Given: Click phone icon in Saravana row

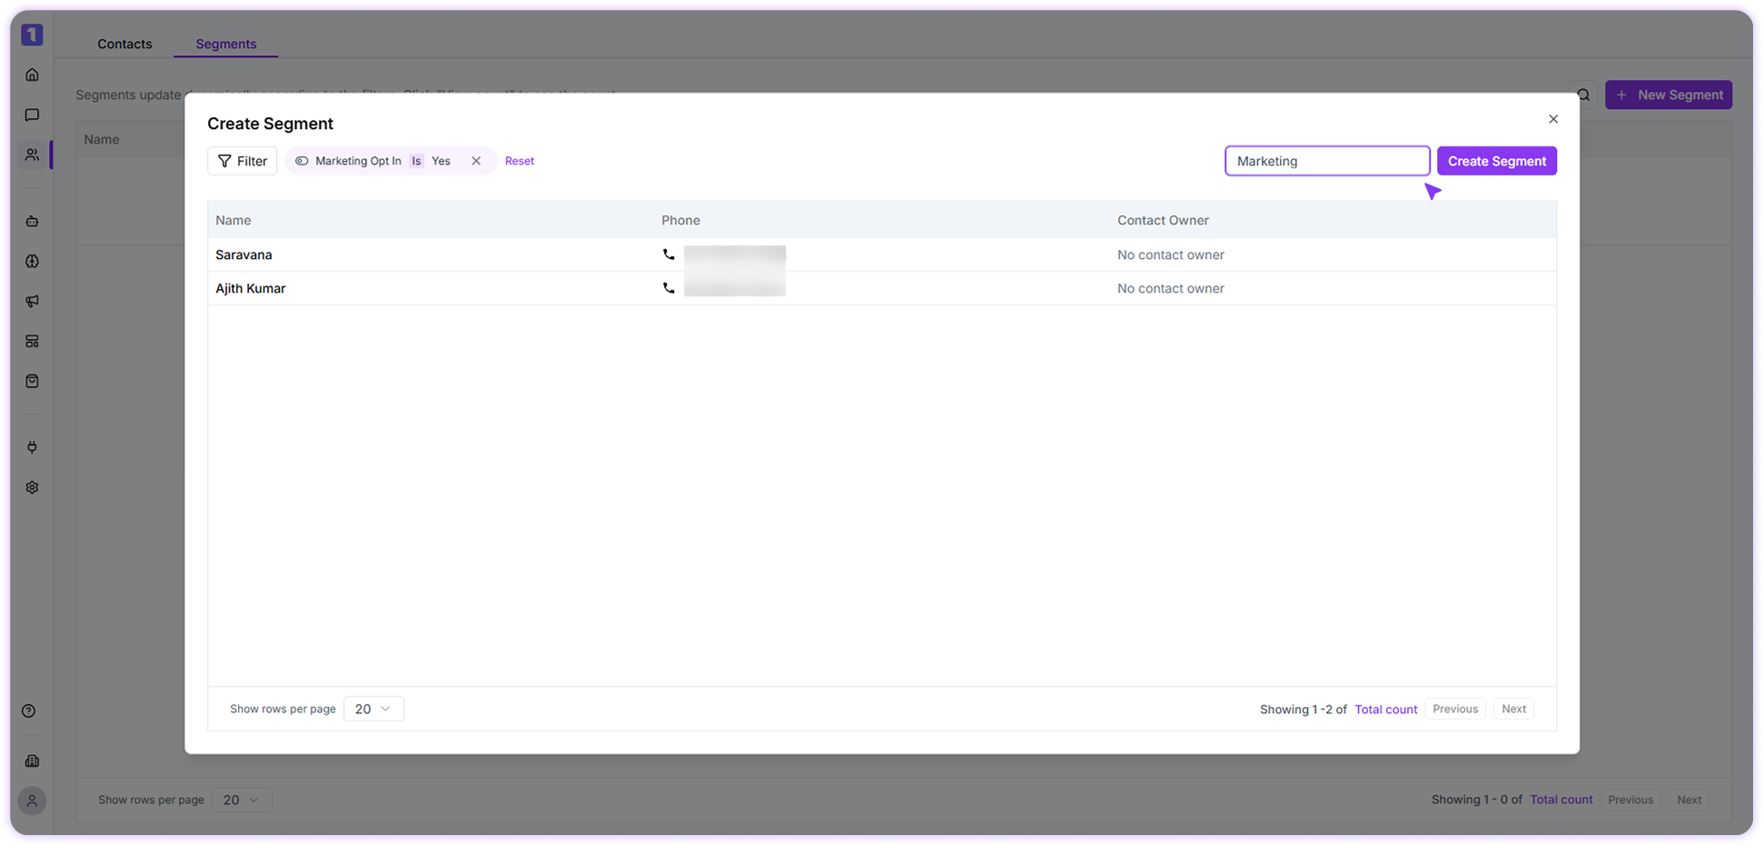Looking at the screenshot, I should coord(669,254).
